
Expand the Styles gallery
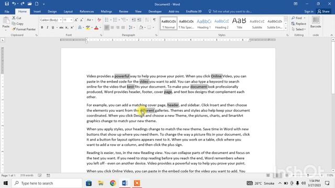click(x=286, y=28)
